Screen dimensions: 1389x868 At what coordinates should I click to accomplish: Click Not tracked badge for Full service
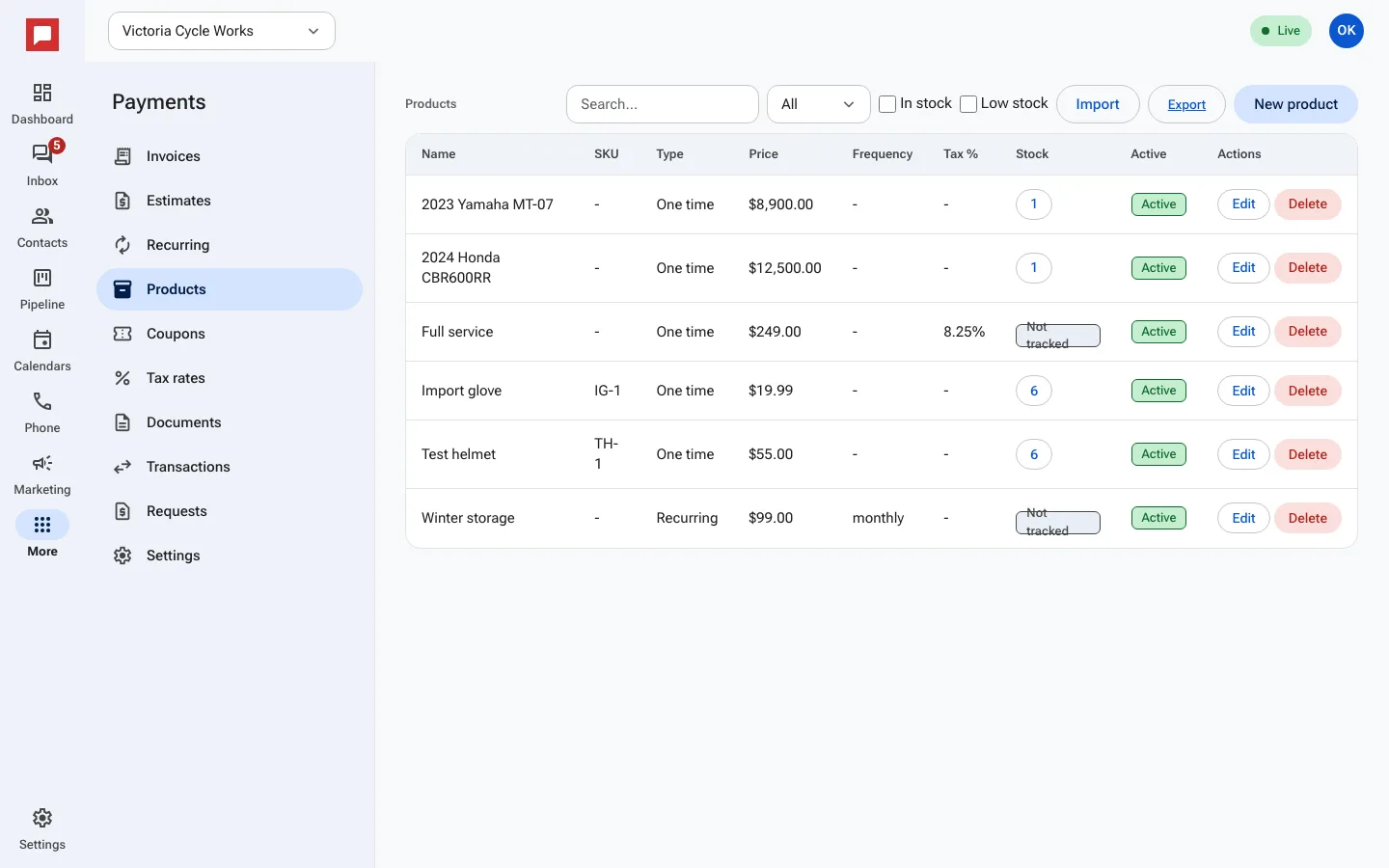[x=1058, y=336]
